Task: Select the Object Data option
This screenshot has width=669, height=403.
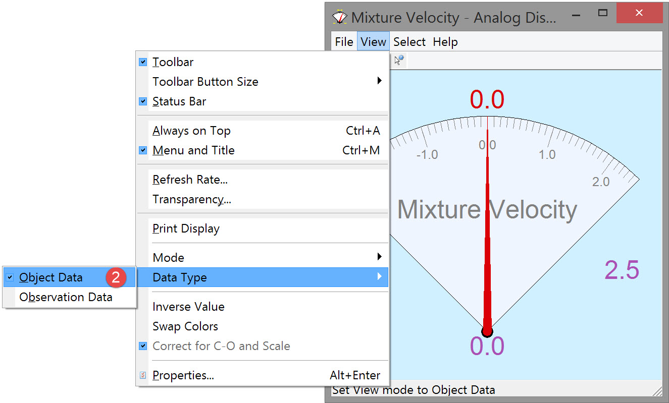Action: pyautogui.click(x=50, y=277)
